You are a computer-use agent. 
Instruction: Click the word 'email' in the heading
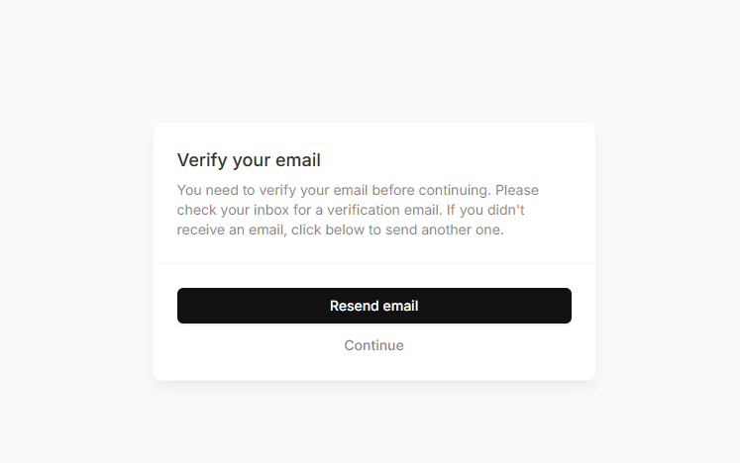point(298,160)
